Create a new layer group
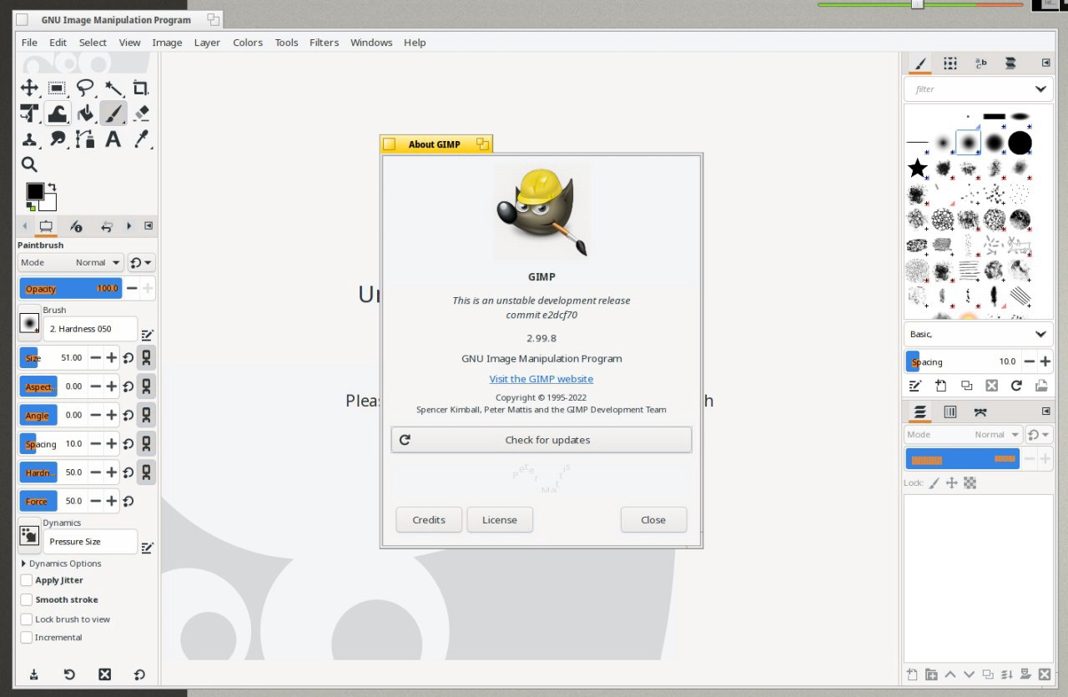Viewport: 1068px width, 697px height. [x=930, y=674]
